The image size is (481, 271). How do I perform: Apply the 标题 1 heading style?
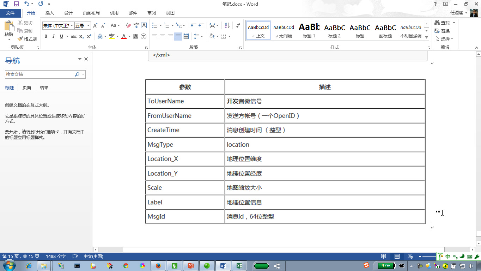[x=309, y=30]
